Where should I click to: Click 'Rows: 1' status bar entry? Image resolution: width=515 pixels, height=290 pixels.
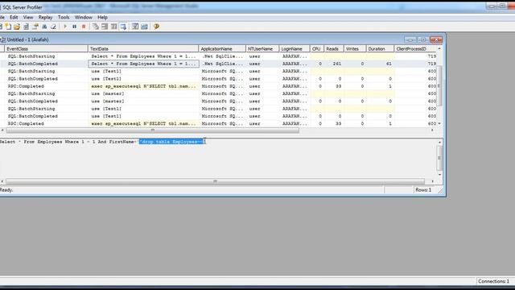(423, 190)
